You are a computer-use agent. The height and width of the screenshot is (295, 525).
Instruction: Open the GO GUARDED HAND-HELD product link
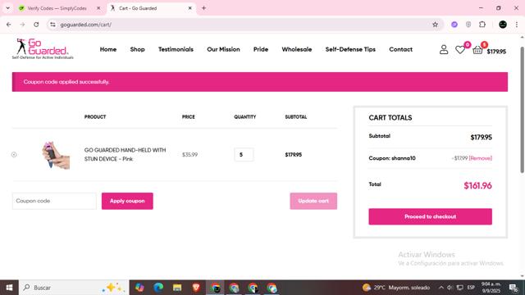125,155
